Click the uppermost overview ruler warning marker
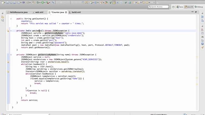 197,57
